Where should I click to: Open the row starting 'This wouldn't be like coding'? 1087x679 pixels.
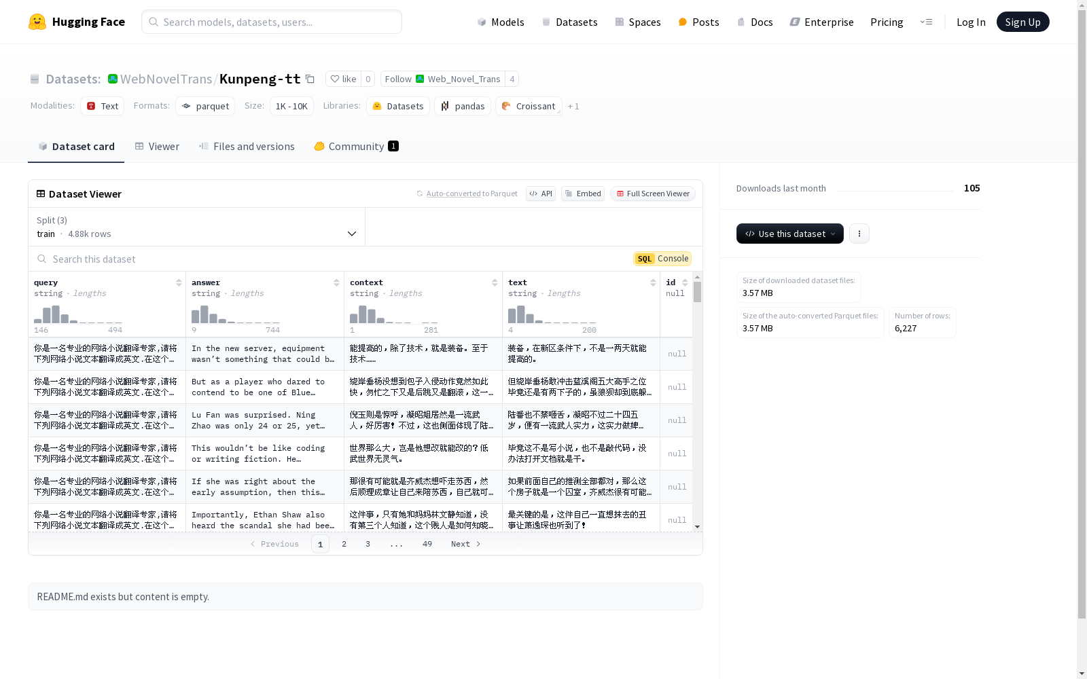360,454
